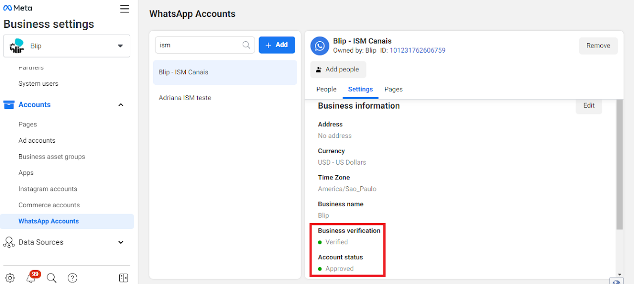Click the Remove button

pos(598,46)
